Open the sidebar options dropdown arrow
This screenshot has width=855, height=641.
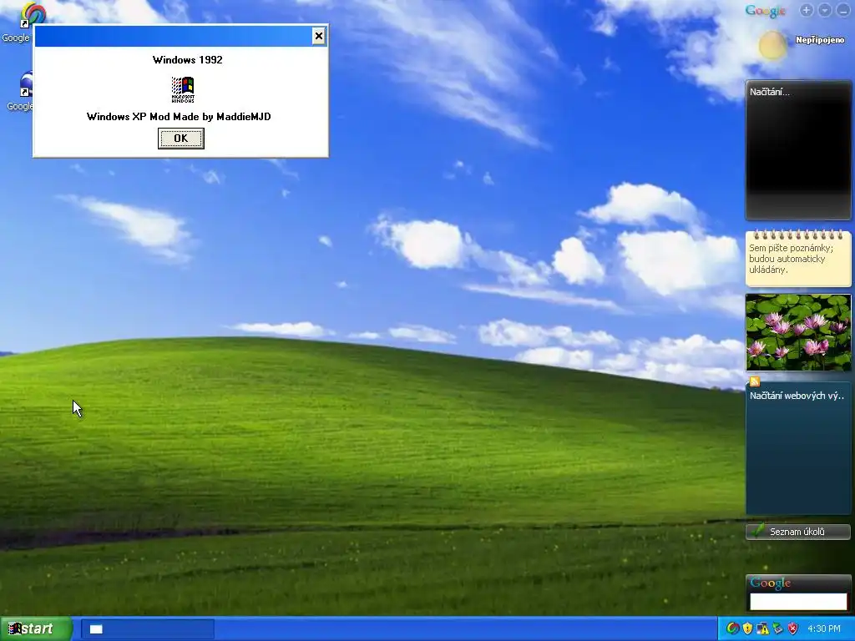824,10
